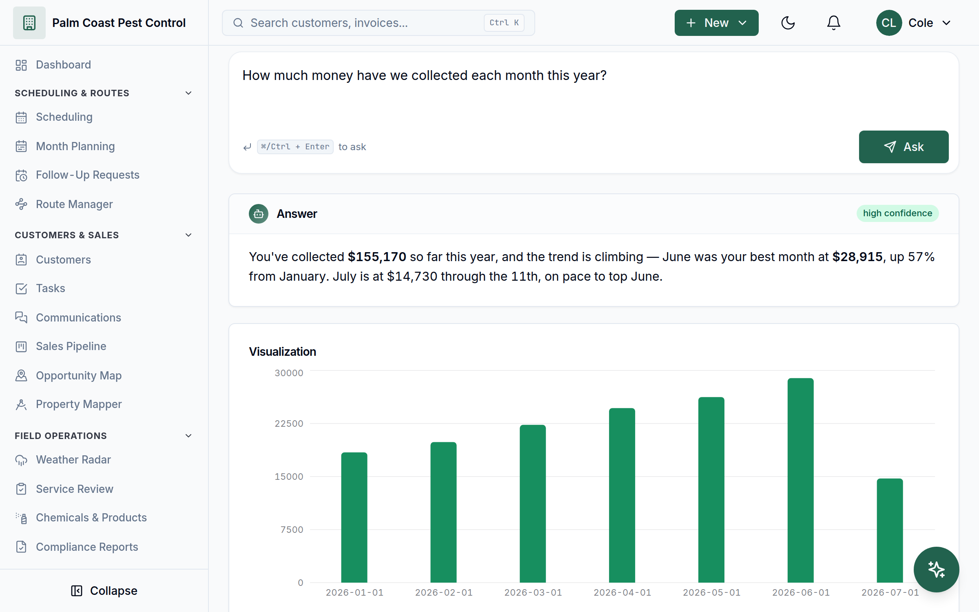
Task: Click the Ctrl K shortcut hint
Action: pyautogui.click(x=504, y=23)
